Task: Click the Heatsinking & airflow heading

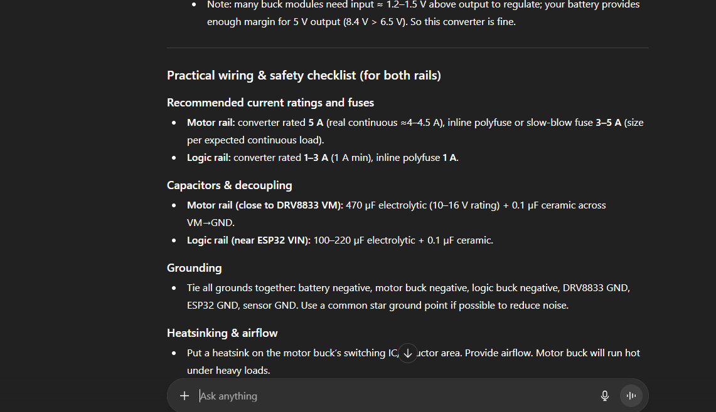Action: [x=222, y=332]
